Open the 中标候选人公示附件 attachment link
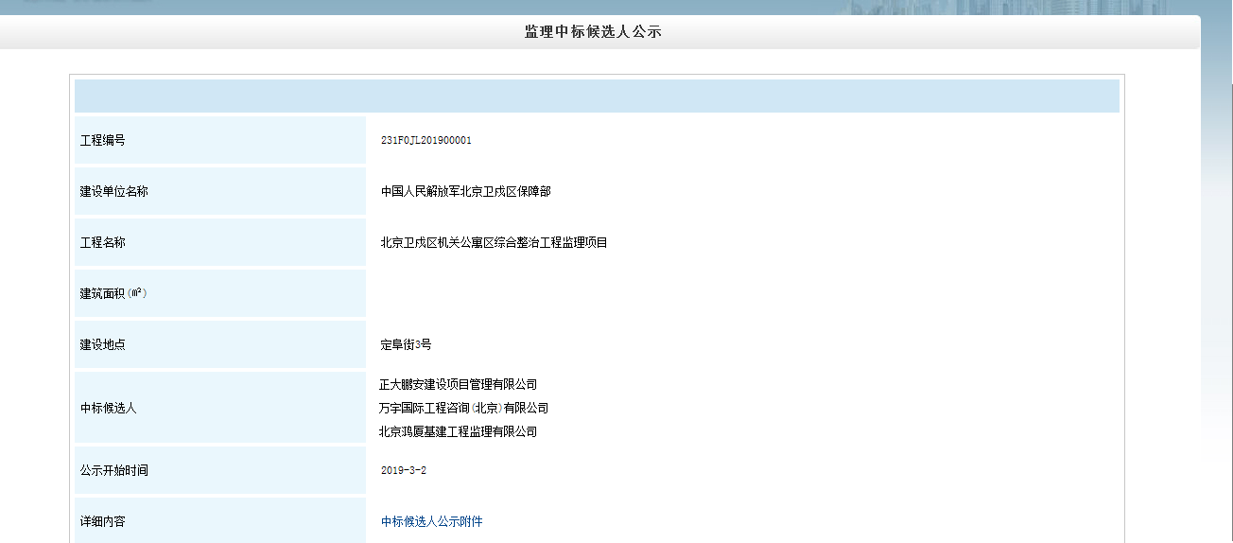The image size is (1233, 543). 431,521
